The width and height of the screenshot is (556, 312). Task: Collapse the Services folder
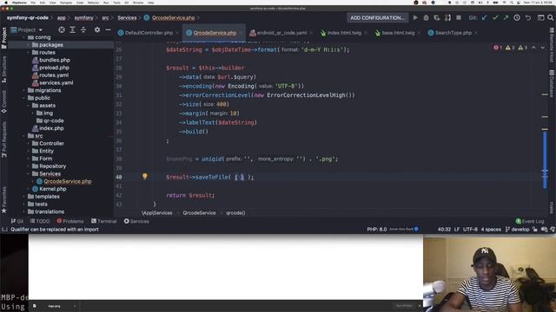click(x=29, y=173)
